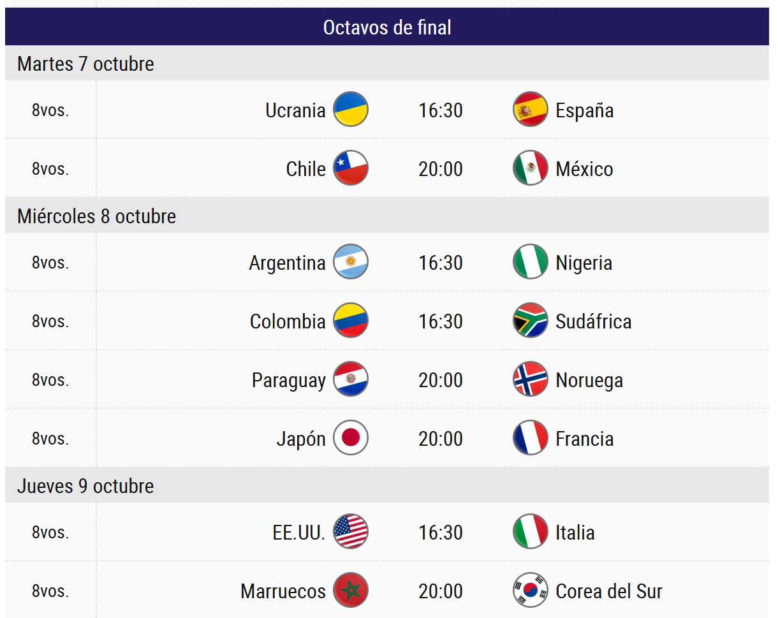Select the Francia team name
The height and width of the screenshot is (618, 778).
point(584,439)
